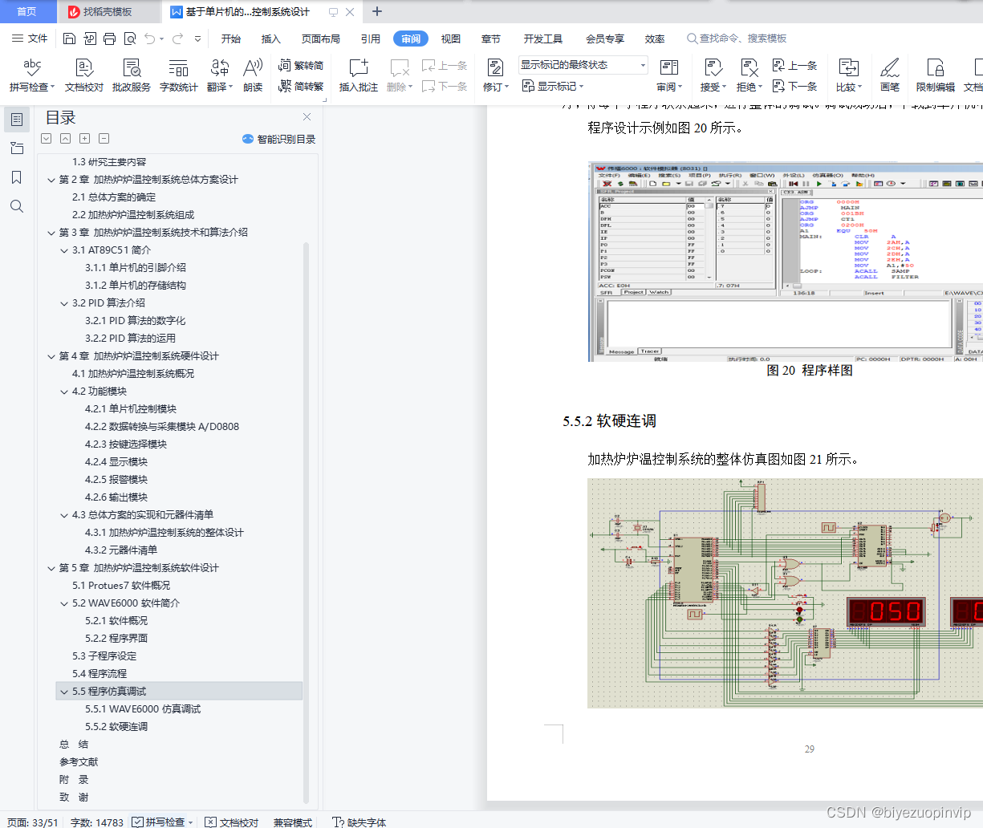Open the table of contents sidebar icon
This screenshot has height=828, width=983.
pos(17,120)
